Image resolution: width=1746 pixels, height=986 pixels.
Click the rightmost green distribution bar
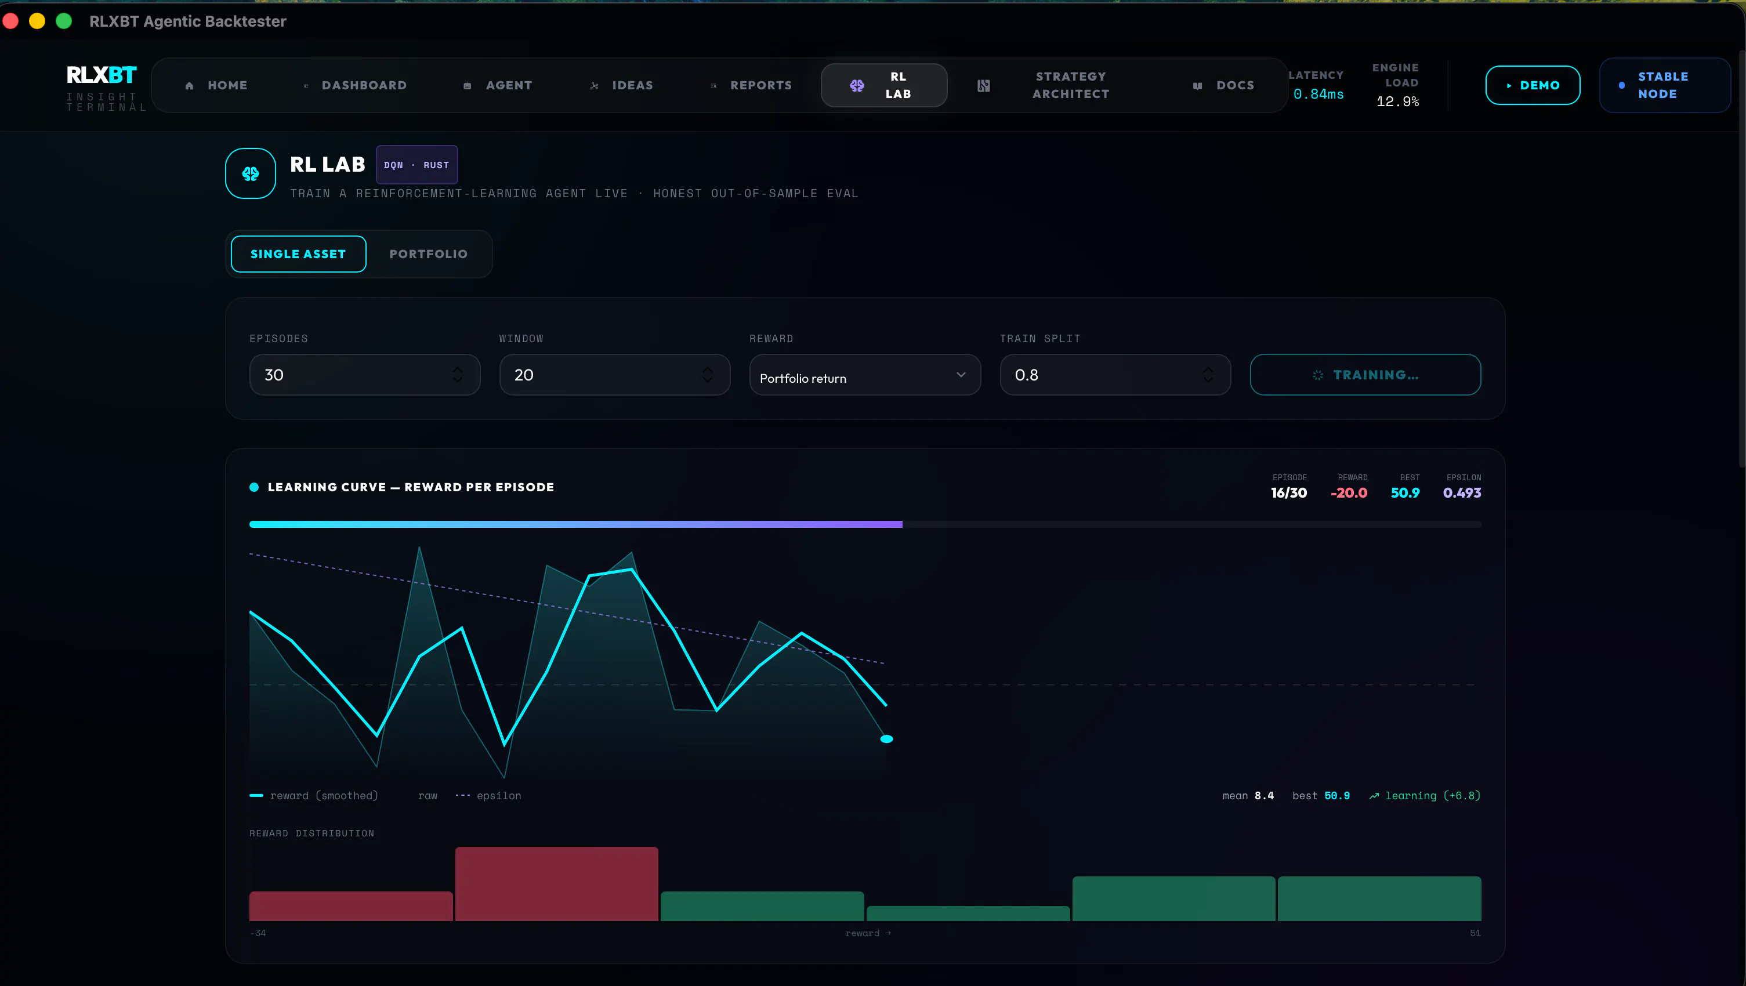point(1379,898)
